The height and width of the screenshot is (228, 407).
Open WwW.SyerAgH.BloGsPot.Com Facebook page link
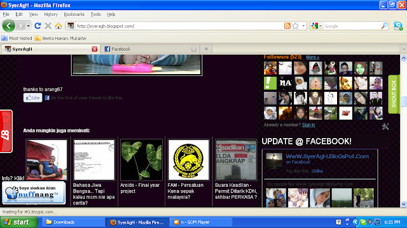coord(327,156)
